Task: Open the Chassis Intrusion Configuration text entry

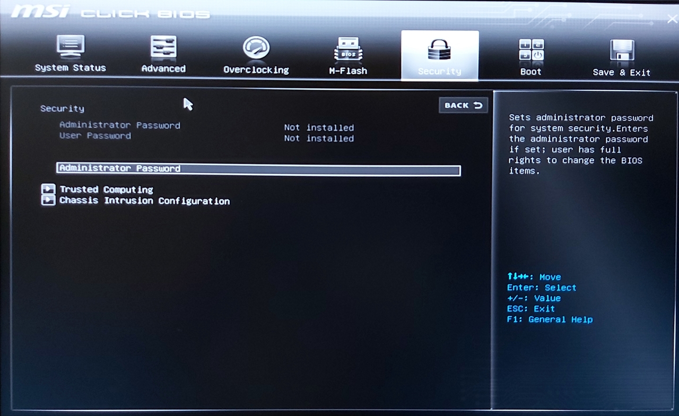Action: (144, 201)
